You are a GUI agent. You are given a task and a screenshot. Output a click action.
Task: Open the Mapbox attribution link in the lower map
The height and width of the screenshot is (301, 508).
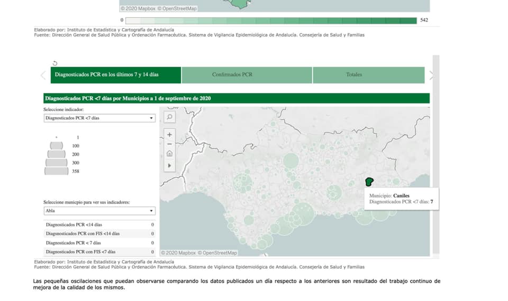pyautogui.click(x=178, y=253)
